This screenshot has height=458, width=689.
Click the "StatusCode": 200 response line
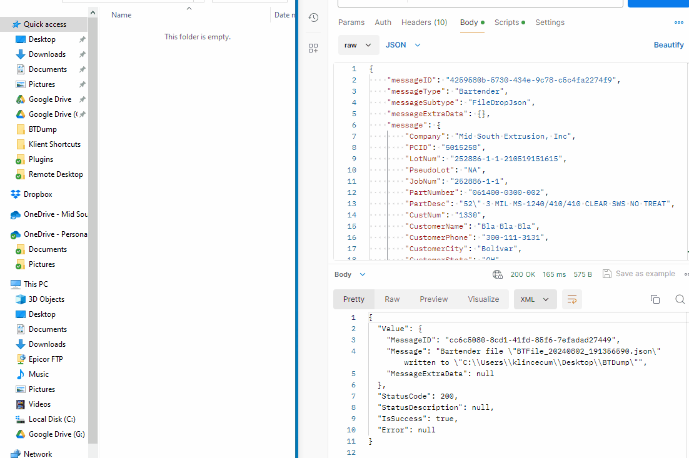(418, 396)
